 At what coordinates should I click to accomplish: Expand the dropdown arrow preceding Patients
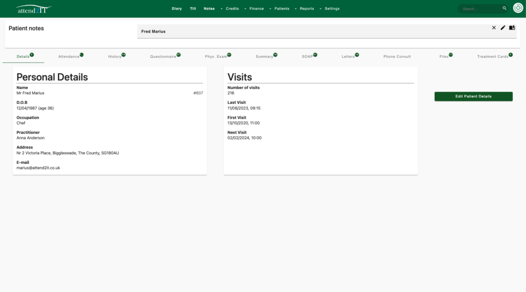(270, 9)
